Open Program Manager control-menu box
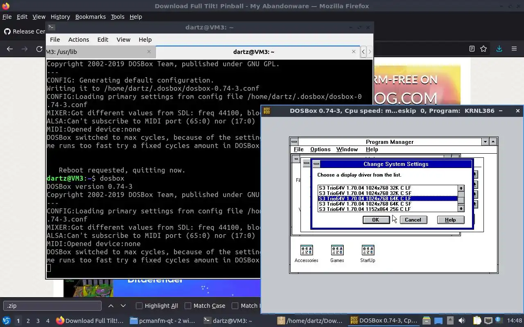Viewport: 524px width, 327px height. (x=294, y=142)
